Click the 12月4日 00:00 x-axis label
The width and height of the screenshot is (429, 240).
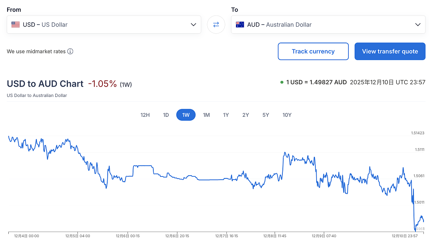tap(27, 236)
